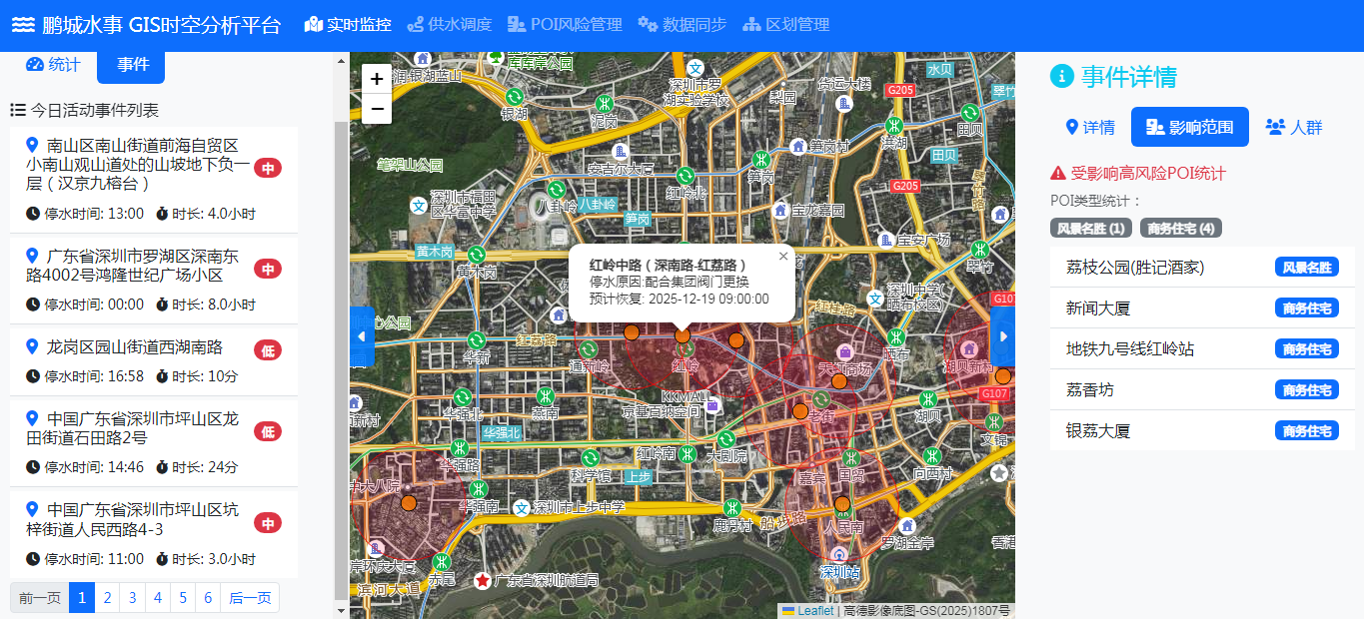Open the 坪山区龙田街道石田路2号 event
This screenshot has width=1364, height=619.
(154, 442)
